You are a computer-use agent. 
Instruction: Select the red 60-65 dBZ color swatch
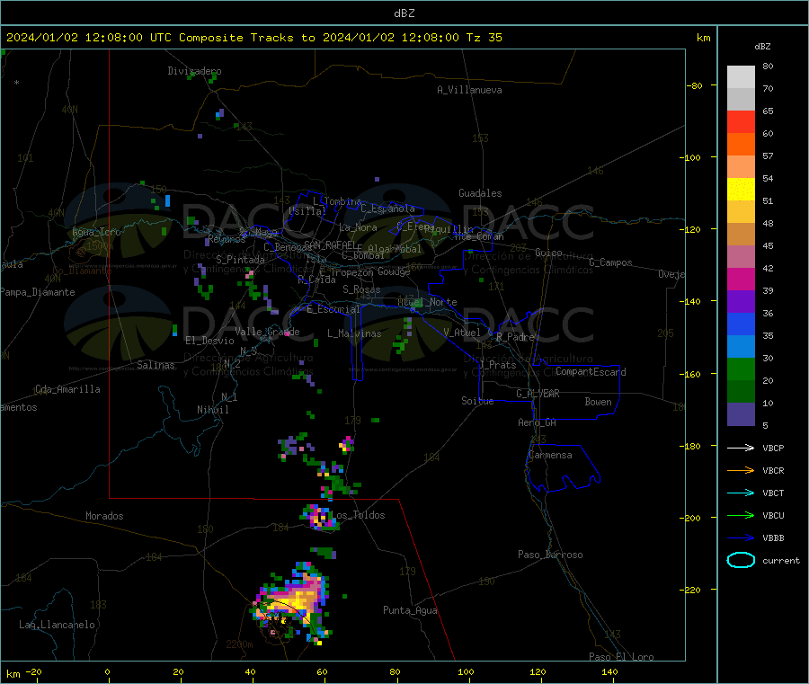click(x=741, y=121)
